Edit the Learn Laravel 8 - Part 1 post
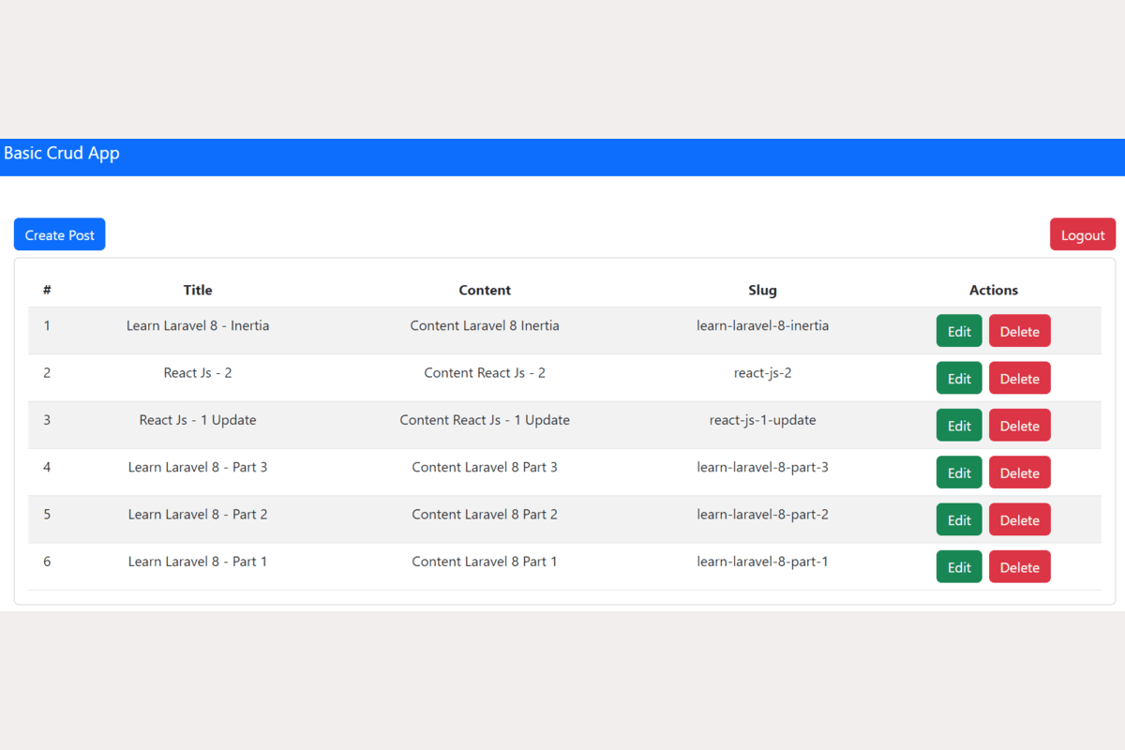The width and height of the screenshot is (1125, 750). tap(958, 566)
